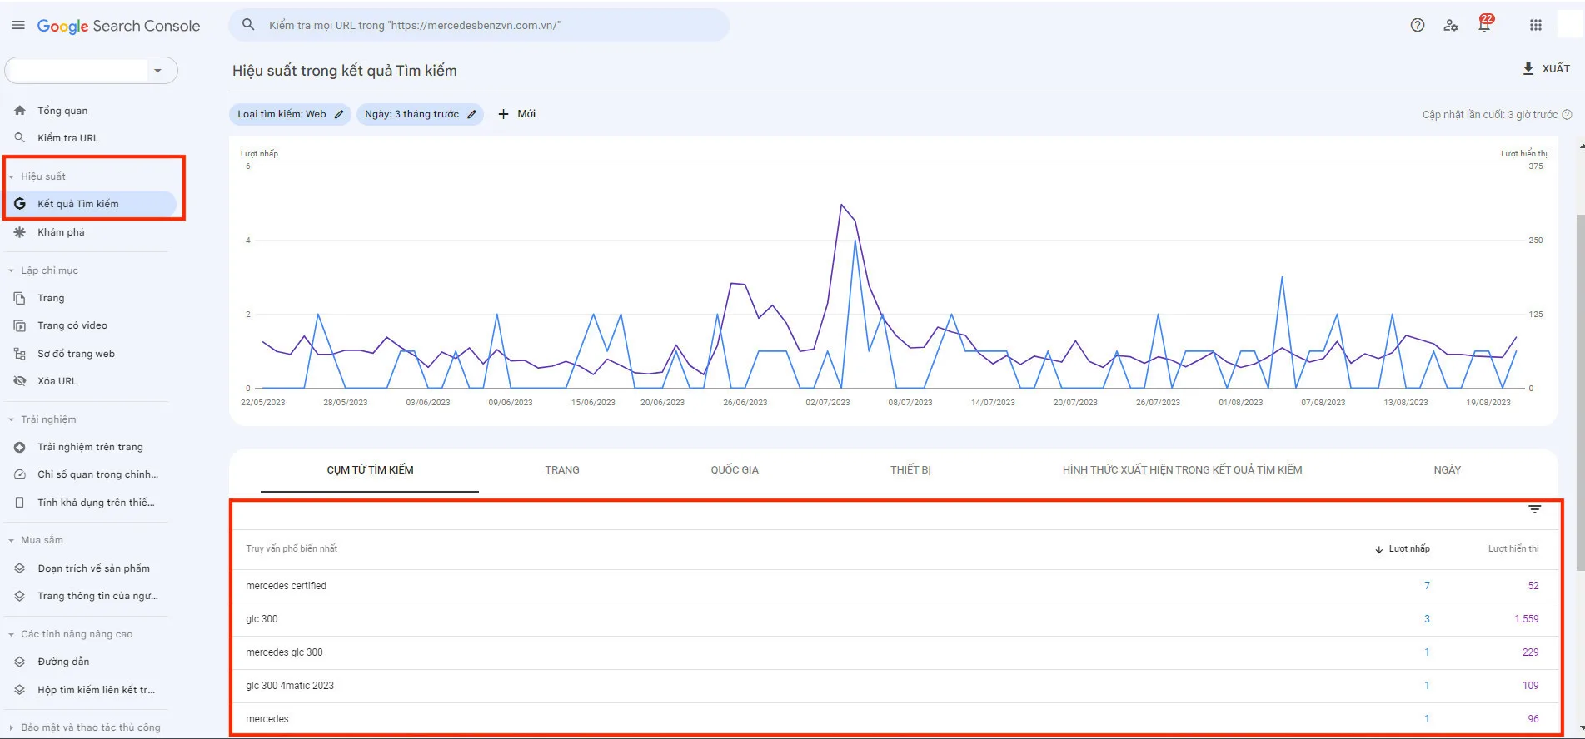This screenshot has height=739, width=1585.
Task: Select the glc 300 4matic 2023 row
Action: [x=893, y=686]
